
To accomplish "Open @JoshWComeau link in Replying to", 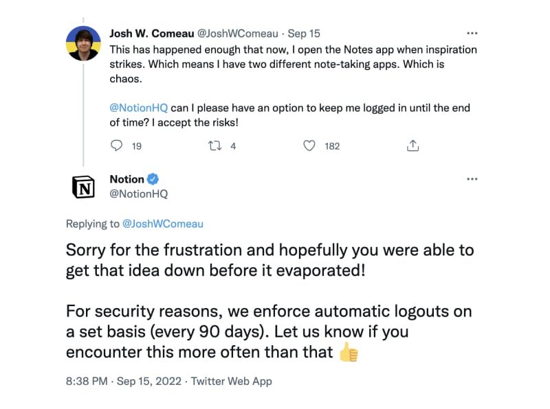I will click(163, 224).
